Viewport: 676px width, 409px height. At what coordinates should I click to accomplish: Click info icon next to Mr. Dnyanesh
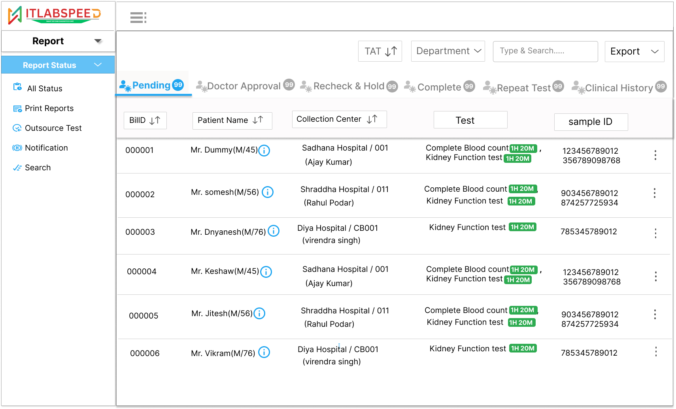point(274,231)
